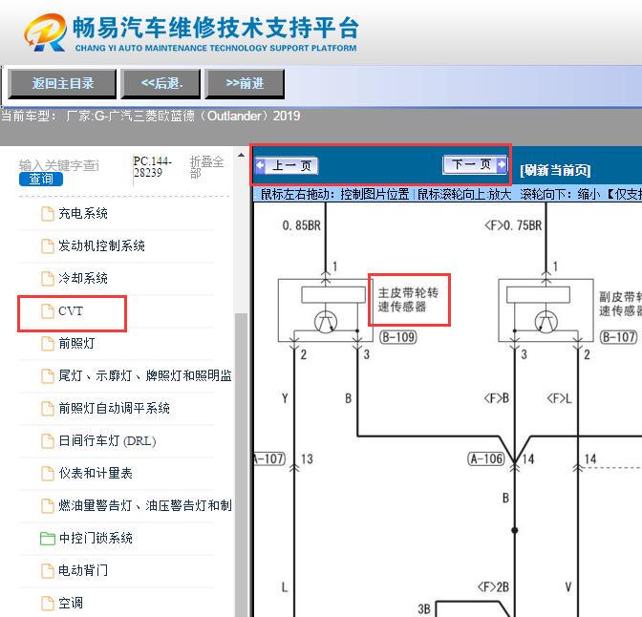The height and width of the screenshot is (617, 642).
Task: Click the B-107 connector label
Action: [619, 337]
